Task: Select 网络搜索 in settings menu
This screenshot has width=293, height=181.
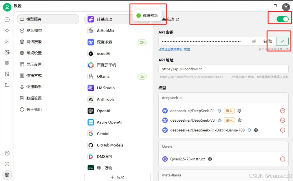Action: (x=48, y=42)
